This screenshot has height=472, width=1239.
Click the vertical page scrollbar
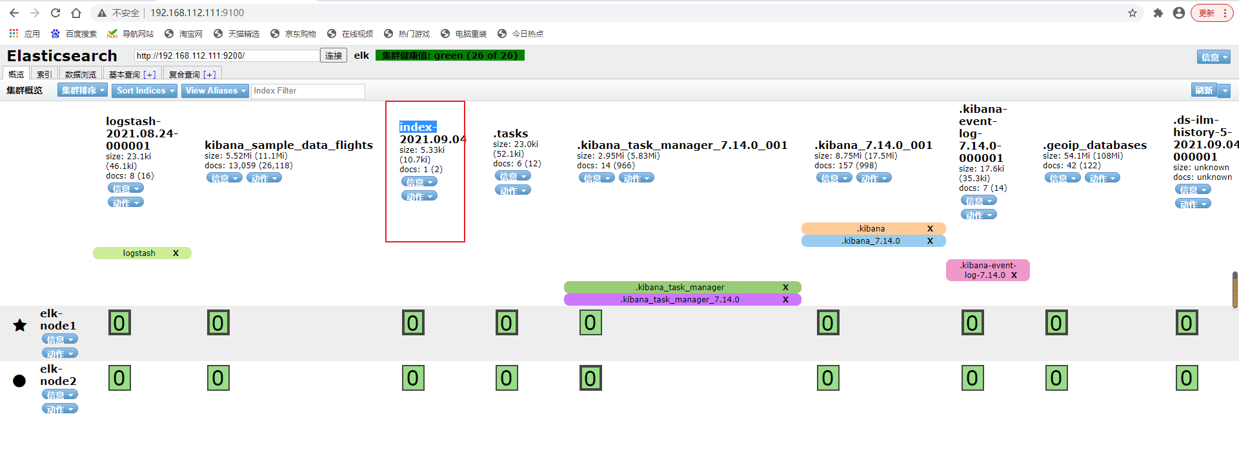click(1234, 290)
